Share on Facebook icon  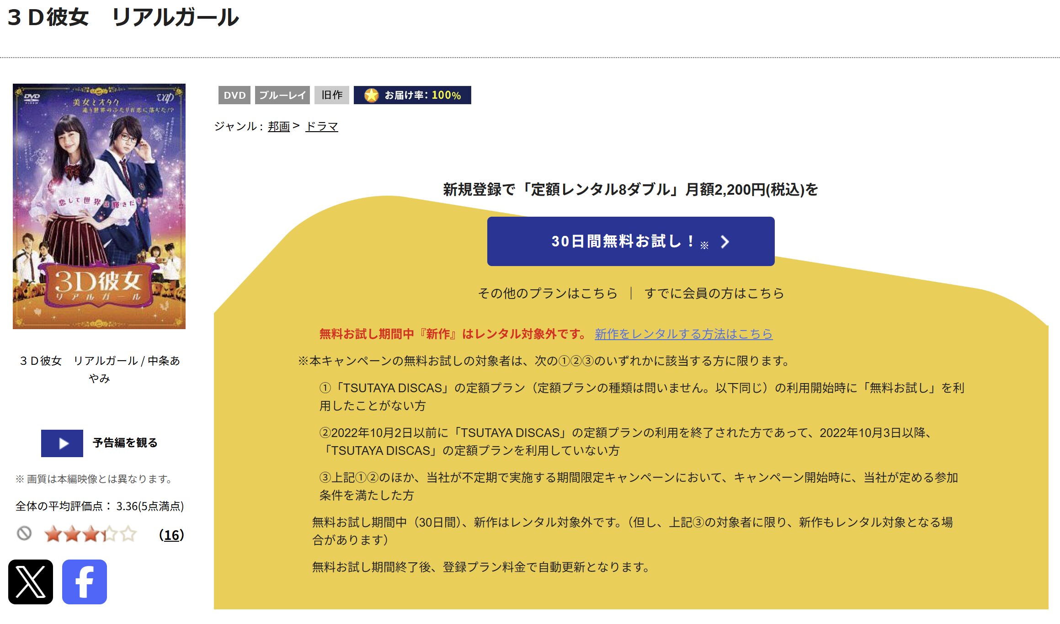tap(85, 582)
